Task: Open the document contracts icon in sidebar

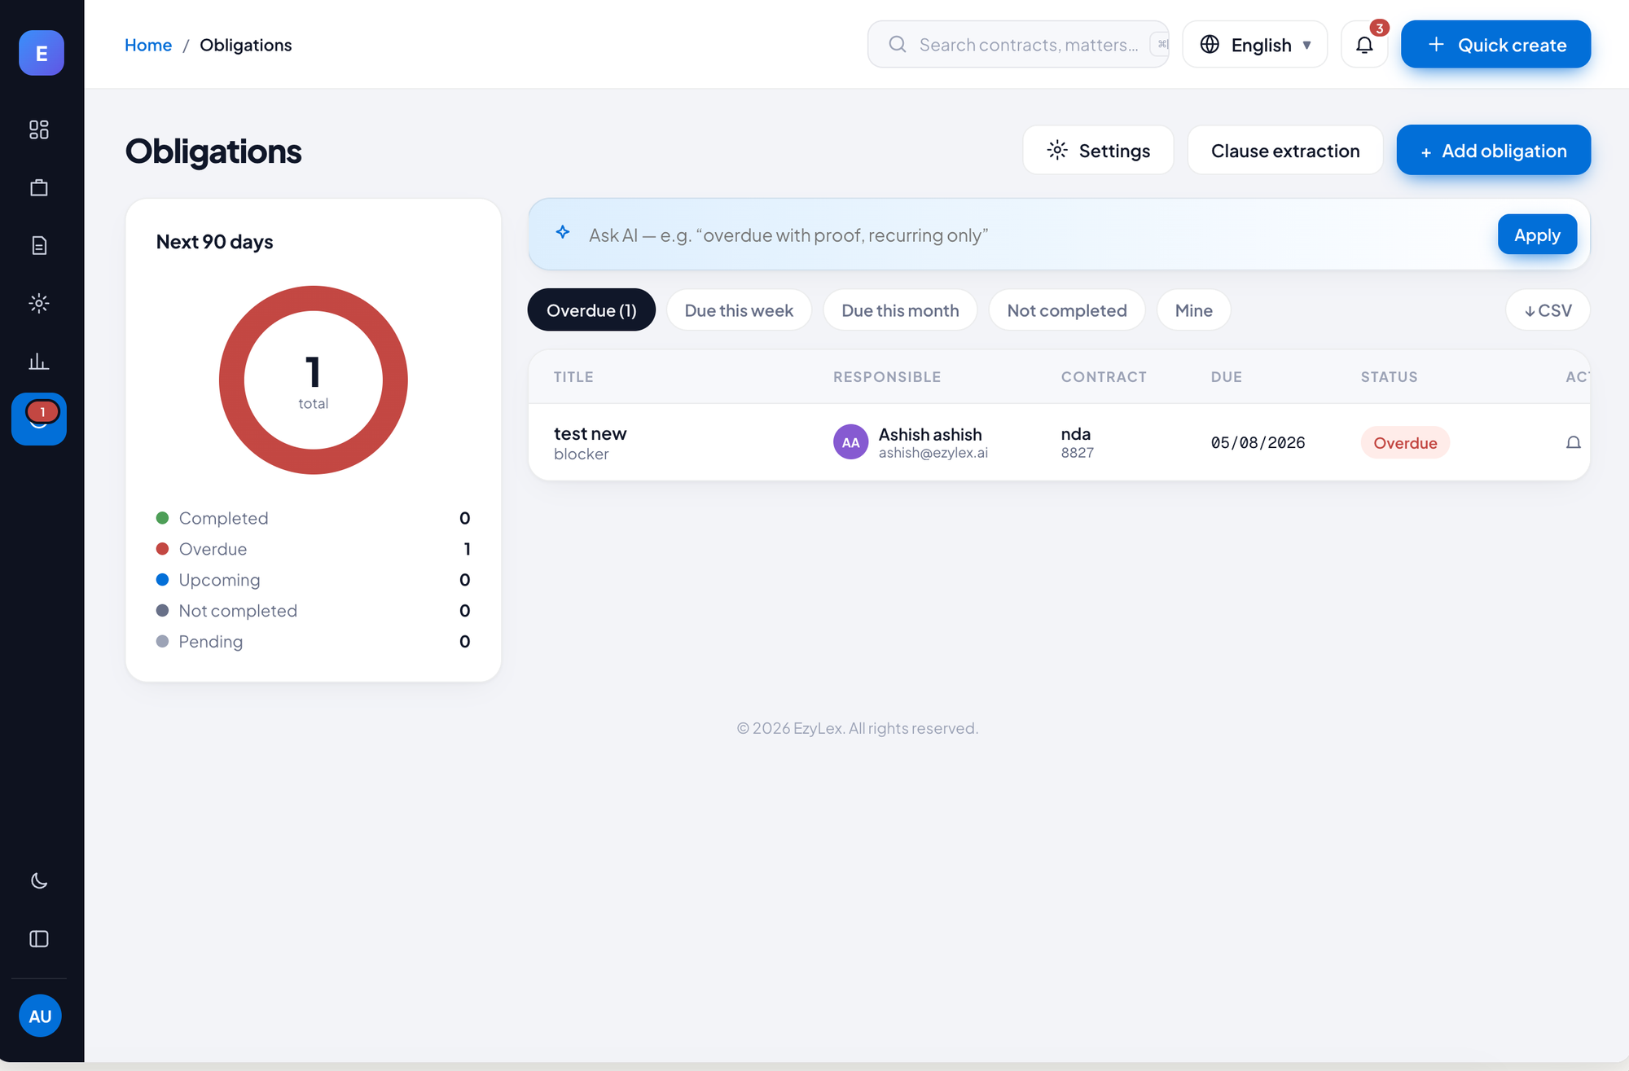Action: 39,245
